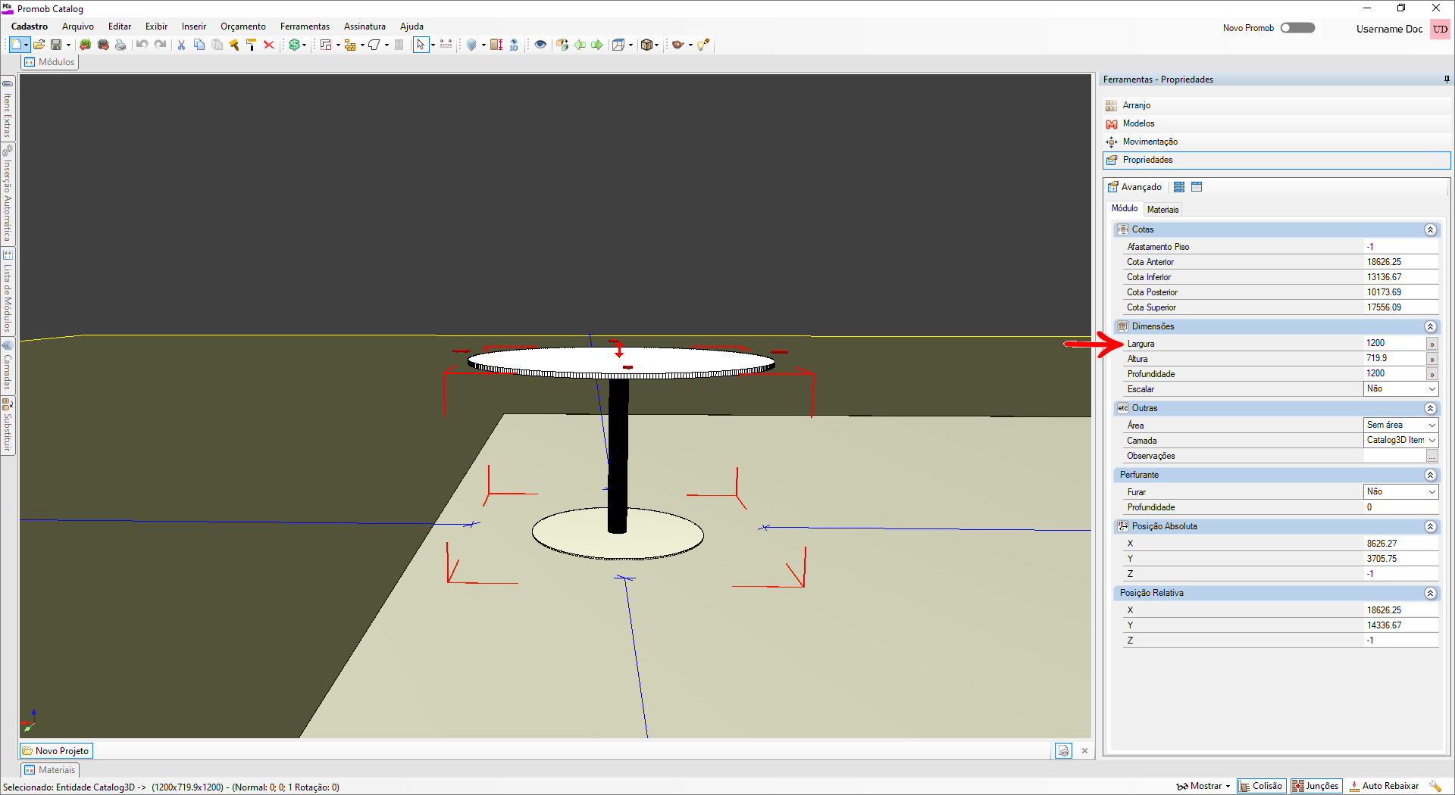Open the Cadastro menu
This screenshot has width=1455, height=795.
[30, 26]
